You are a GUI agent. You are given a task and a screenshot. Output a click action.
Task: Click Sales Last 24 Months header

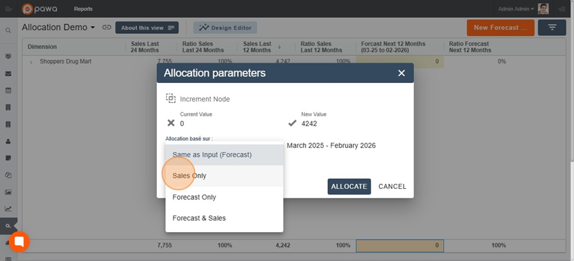click(145, 47)
